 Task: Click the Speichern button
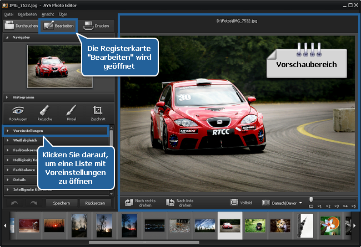click(61, 203)
